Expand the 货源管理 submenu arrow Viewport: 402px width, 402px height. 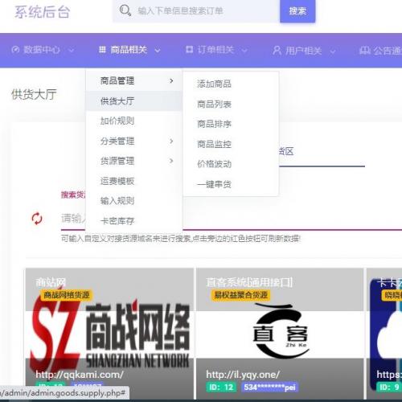[171, 161]
